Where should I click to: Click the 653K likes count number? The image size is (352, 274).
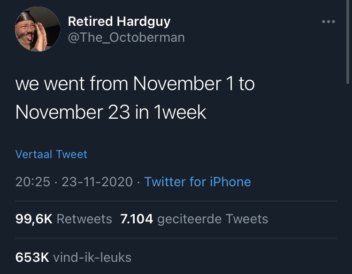(32, 257)
